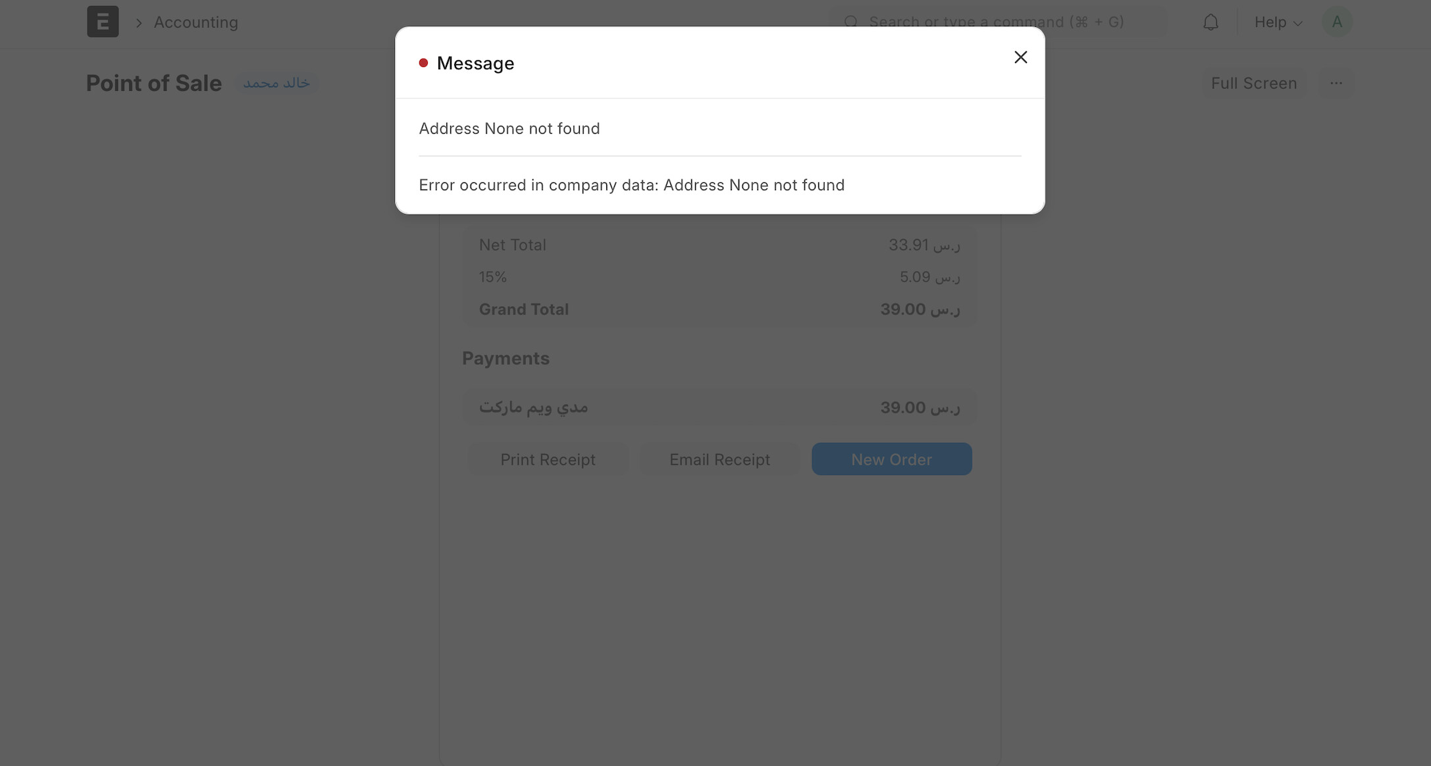Image resolution: width=1431 pixels, height=766 pixels.
Task: Click Email Receipt
Action: coord(719,459)
